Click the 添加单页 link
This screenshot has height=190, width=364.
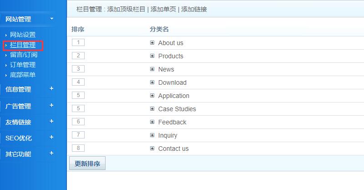coord(163,9)
